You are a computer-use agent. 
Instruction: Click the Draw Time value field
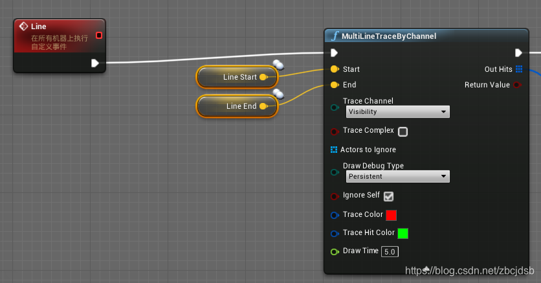click(390, 252)
